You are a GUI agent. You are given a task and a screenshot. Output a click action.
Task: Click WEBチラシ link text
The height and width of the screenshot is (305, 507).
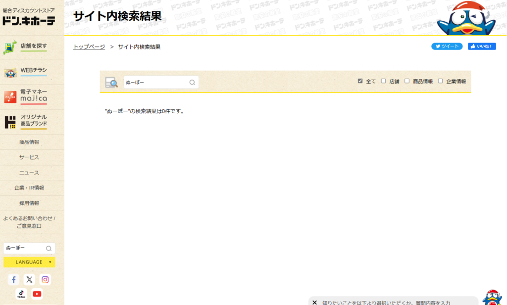point(34,70)
